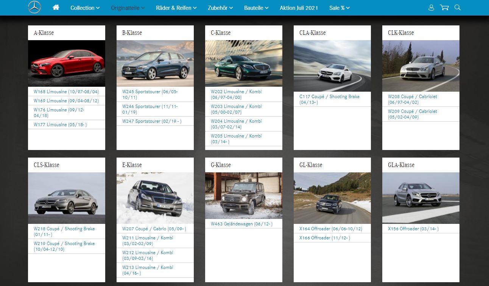Click the red A-Klasse car image
This screenshot has width=489, height=286.
pos(67,63)
